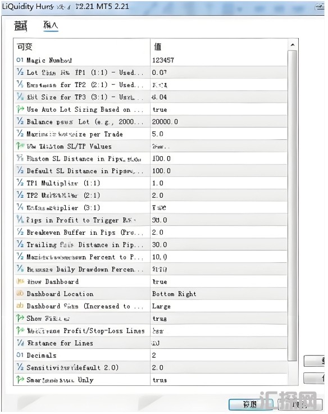Toggle the true value in the last row ending in Only

160,380
